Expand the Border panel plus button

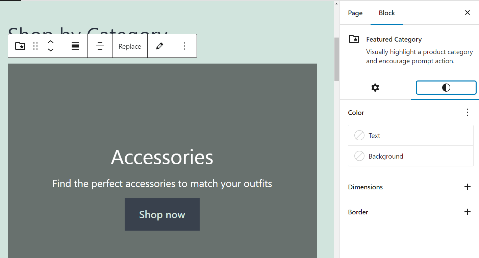click(468, 212)
